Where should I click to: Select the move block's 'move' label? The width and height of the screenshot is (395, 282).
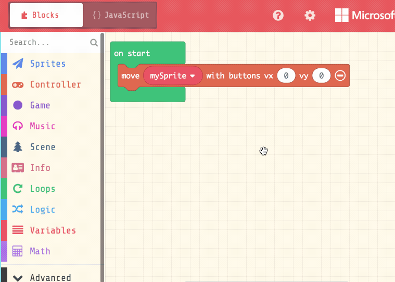130,76
